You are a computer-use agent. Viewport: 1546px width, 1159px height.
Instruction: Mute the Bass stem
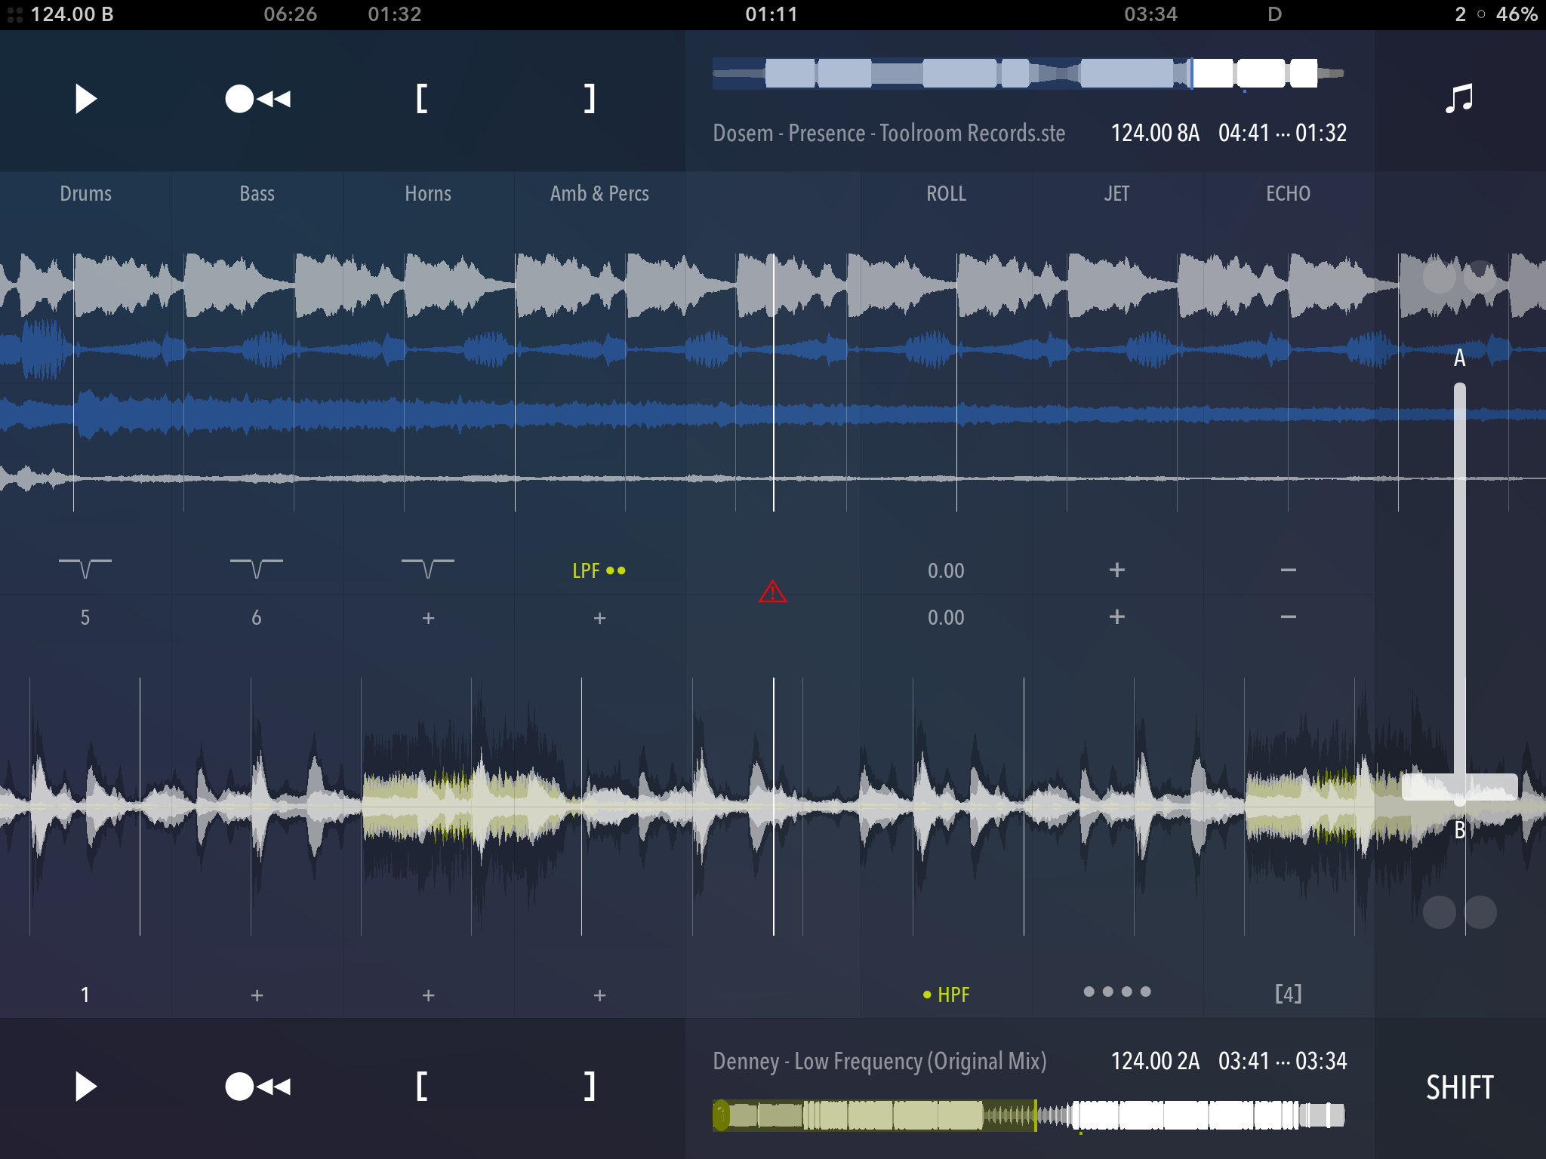click(257, 193)
